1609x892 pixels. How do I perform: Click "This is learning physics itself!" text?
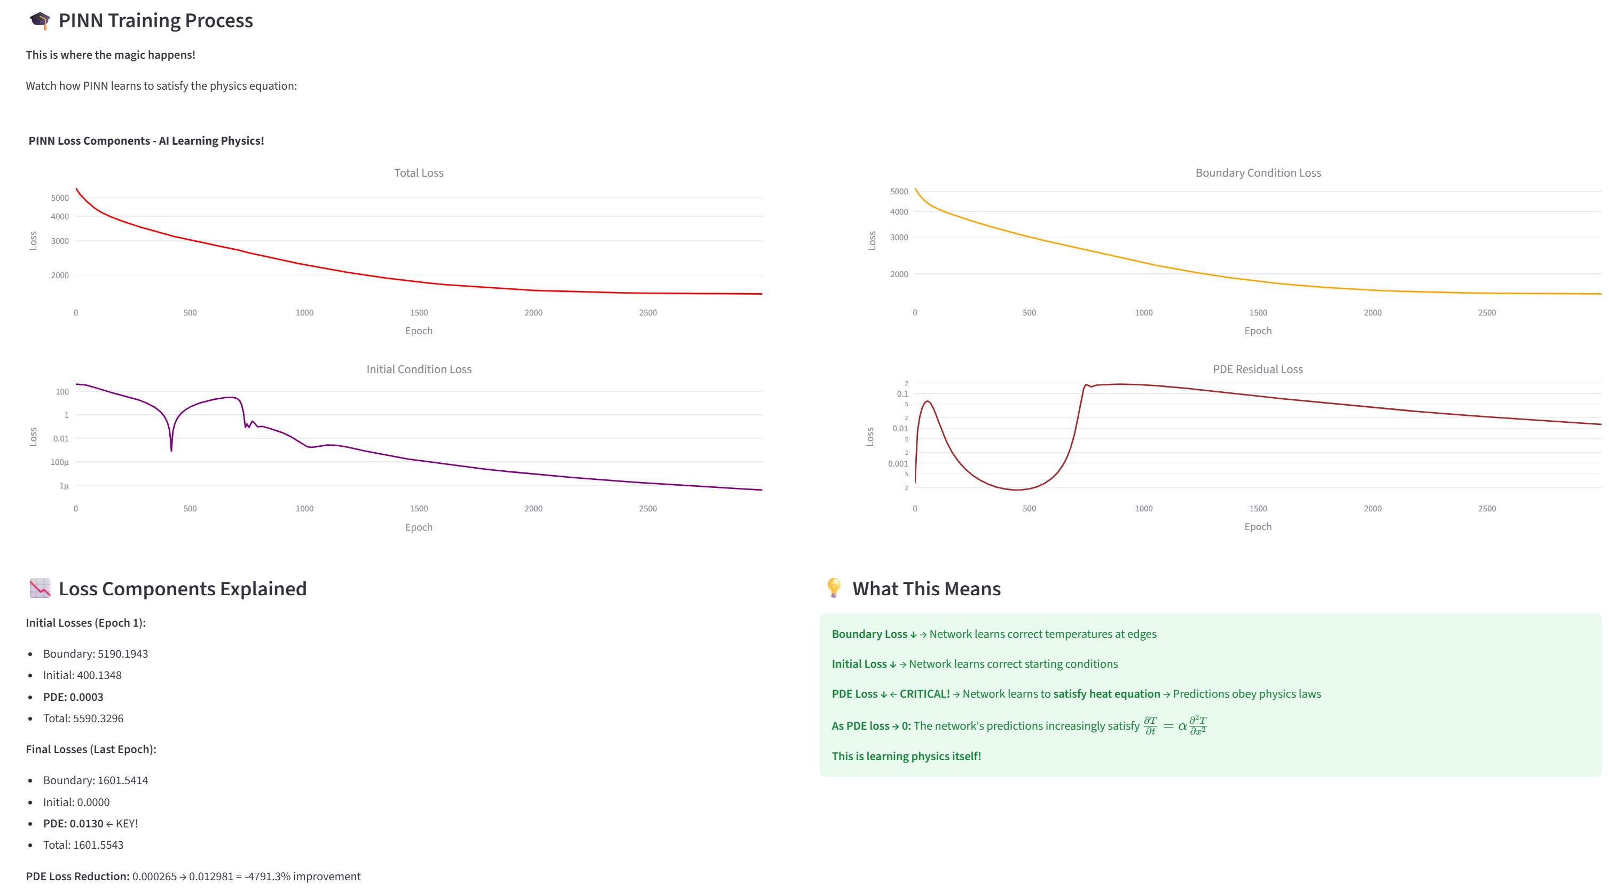pos(906,756)
